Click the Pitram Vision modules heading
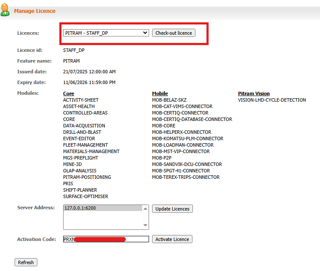 click(254, 93)
